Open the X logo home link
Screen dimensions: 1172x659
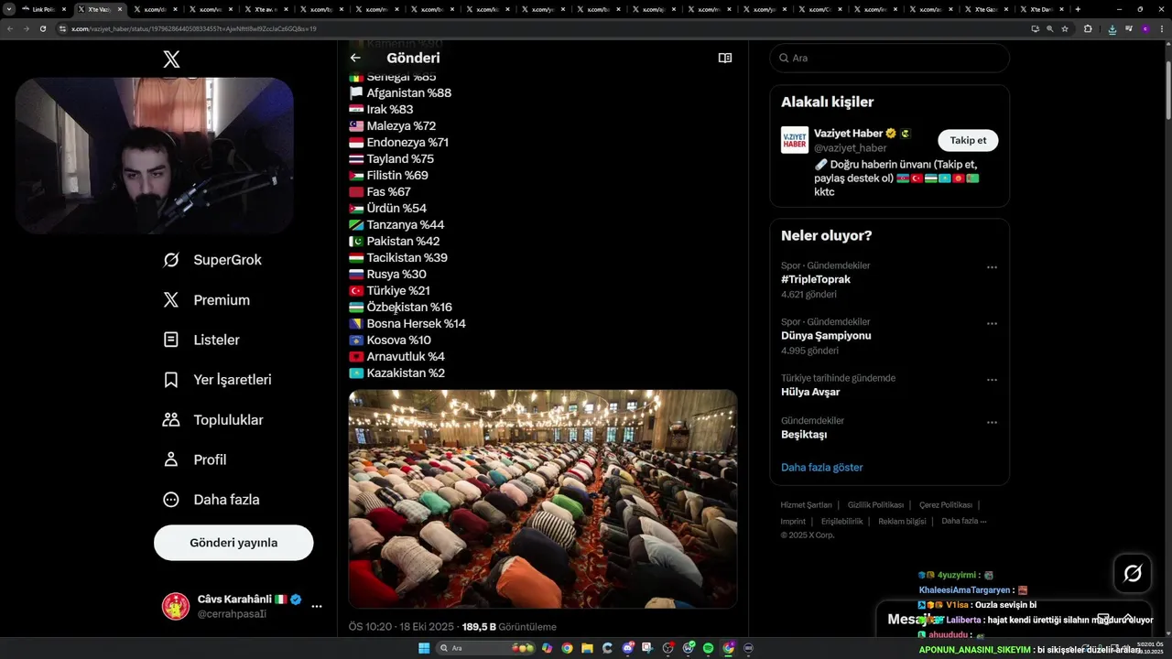click(171, 59)
